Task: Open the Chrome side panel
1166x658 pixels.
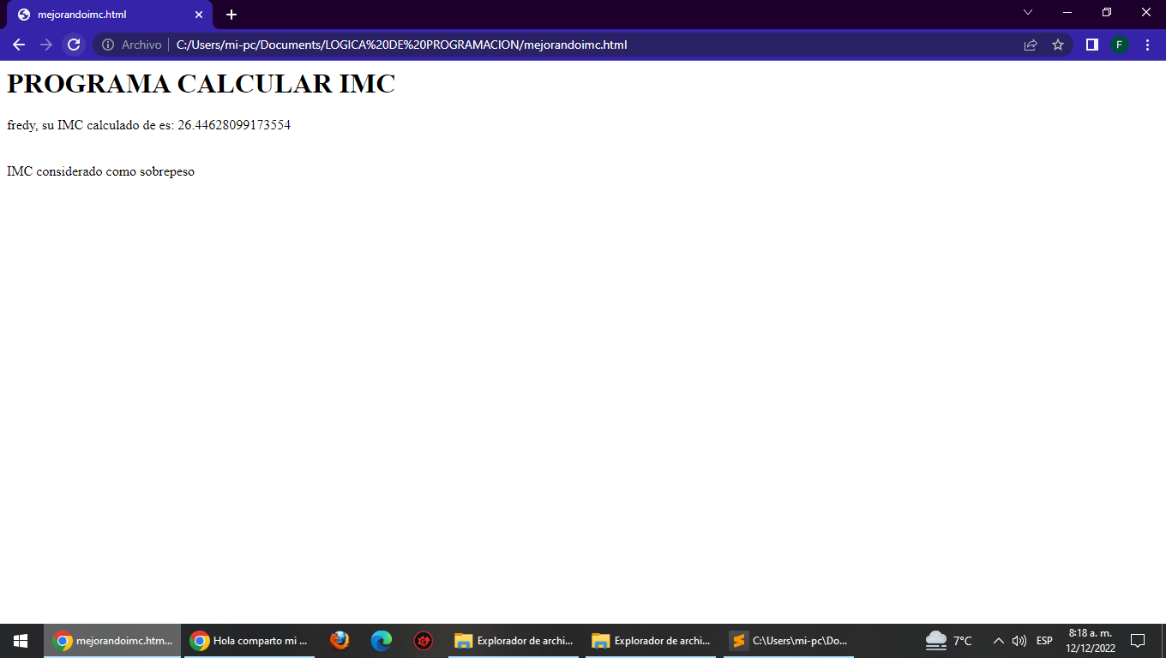Action: [x=1092, y=45]
